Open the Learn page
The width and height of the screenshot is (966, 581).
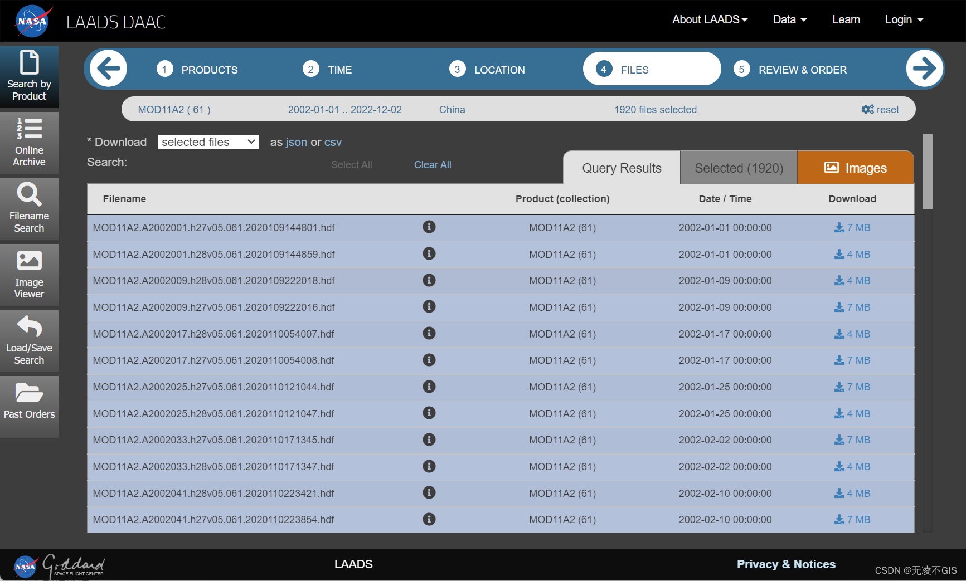846,19
